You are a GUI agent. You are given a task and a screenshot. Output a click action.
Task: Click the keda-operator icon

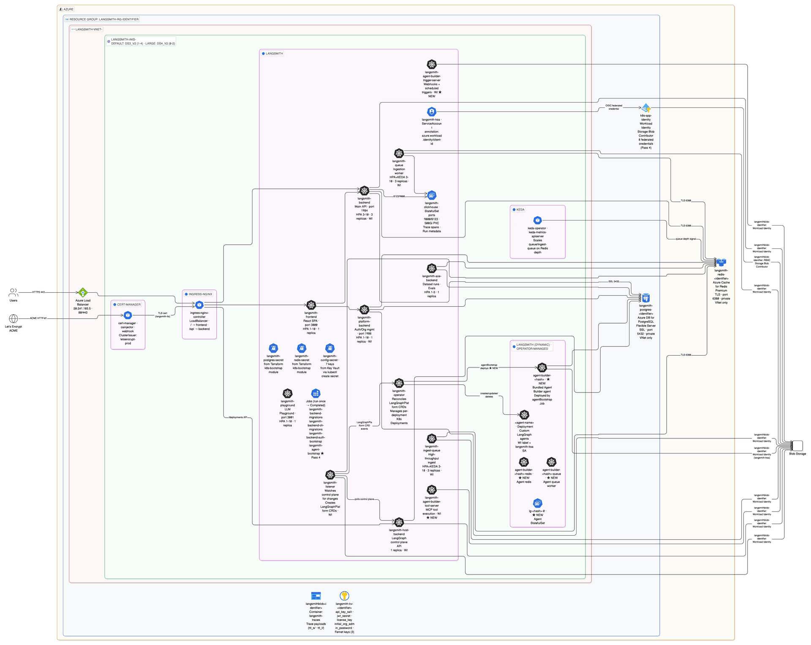point(537,220)
